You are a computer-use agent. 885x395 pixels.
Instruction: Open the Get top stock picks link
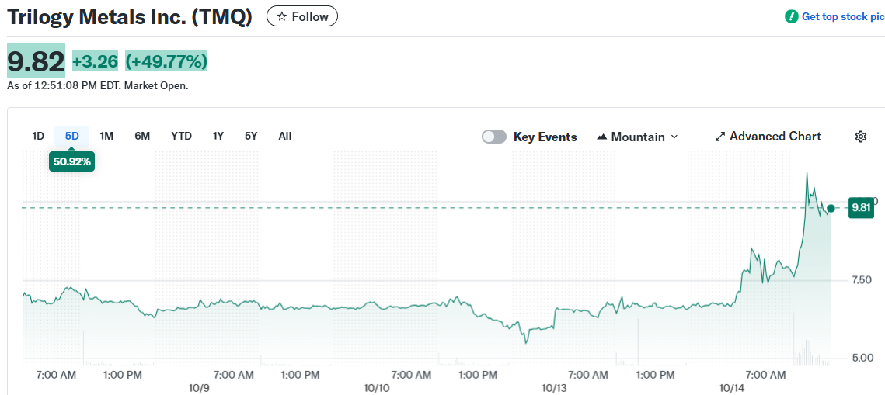[x=842, y=16]
